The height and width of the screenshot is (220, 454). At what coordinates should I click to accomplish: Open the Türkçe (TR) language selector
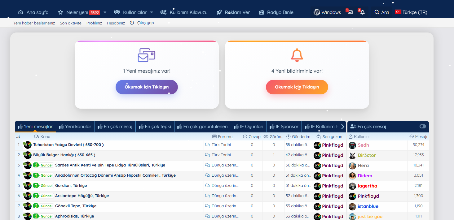click(411, 12)
